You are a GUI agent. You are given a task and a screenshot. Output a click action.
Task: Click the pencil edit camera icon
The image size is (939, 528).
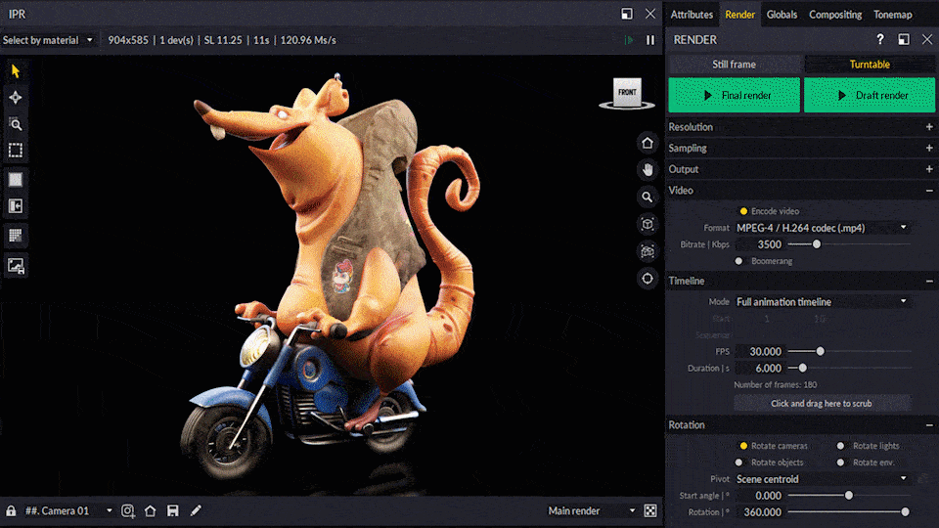[196, 510]
